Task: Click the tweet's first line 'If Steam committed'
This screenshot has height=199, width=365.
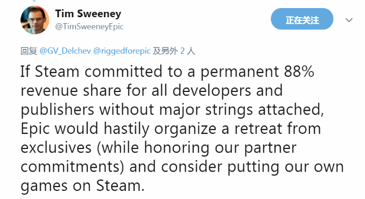Action: [x=92, y=72]
